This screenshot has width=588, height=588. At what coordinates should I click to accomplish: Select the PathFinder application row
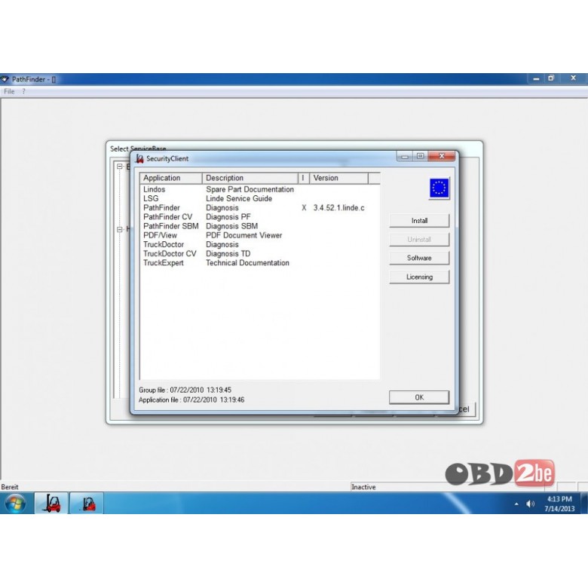260,208
